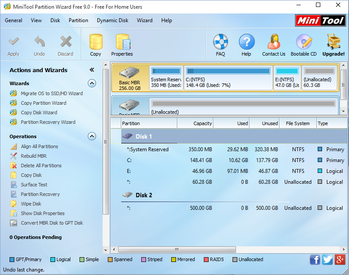349x275 pixels.
Task: Select the 60.3 GB Unallocated block in disk map
Action: click(319, 78)
